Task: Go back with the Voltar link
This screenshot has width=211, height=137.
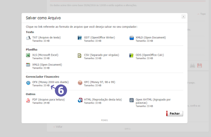Action: [x=58, y=127]
